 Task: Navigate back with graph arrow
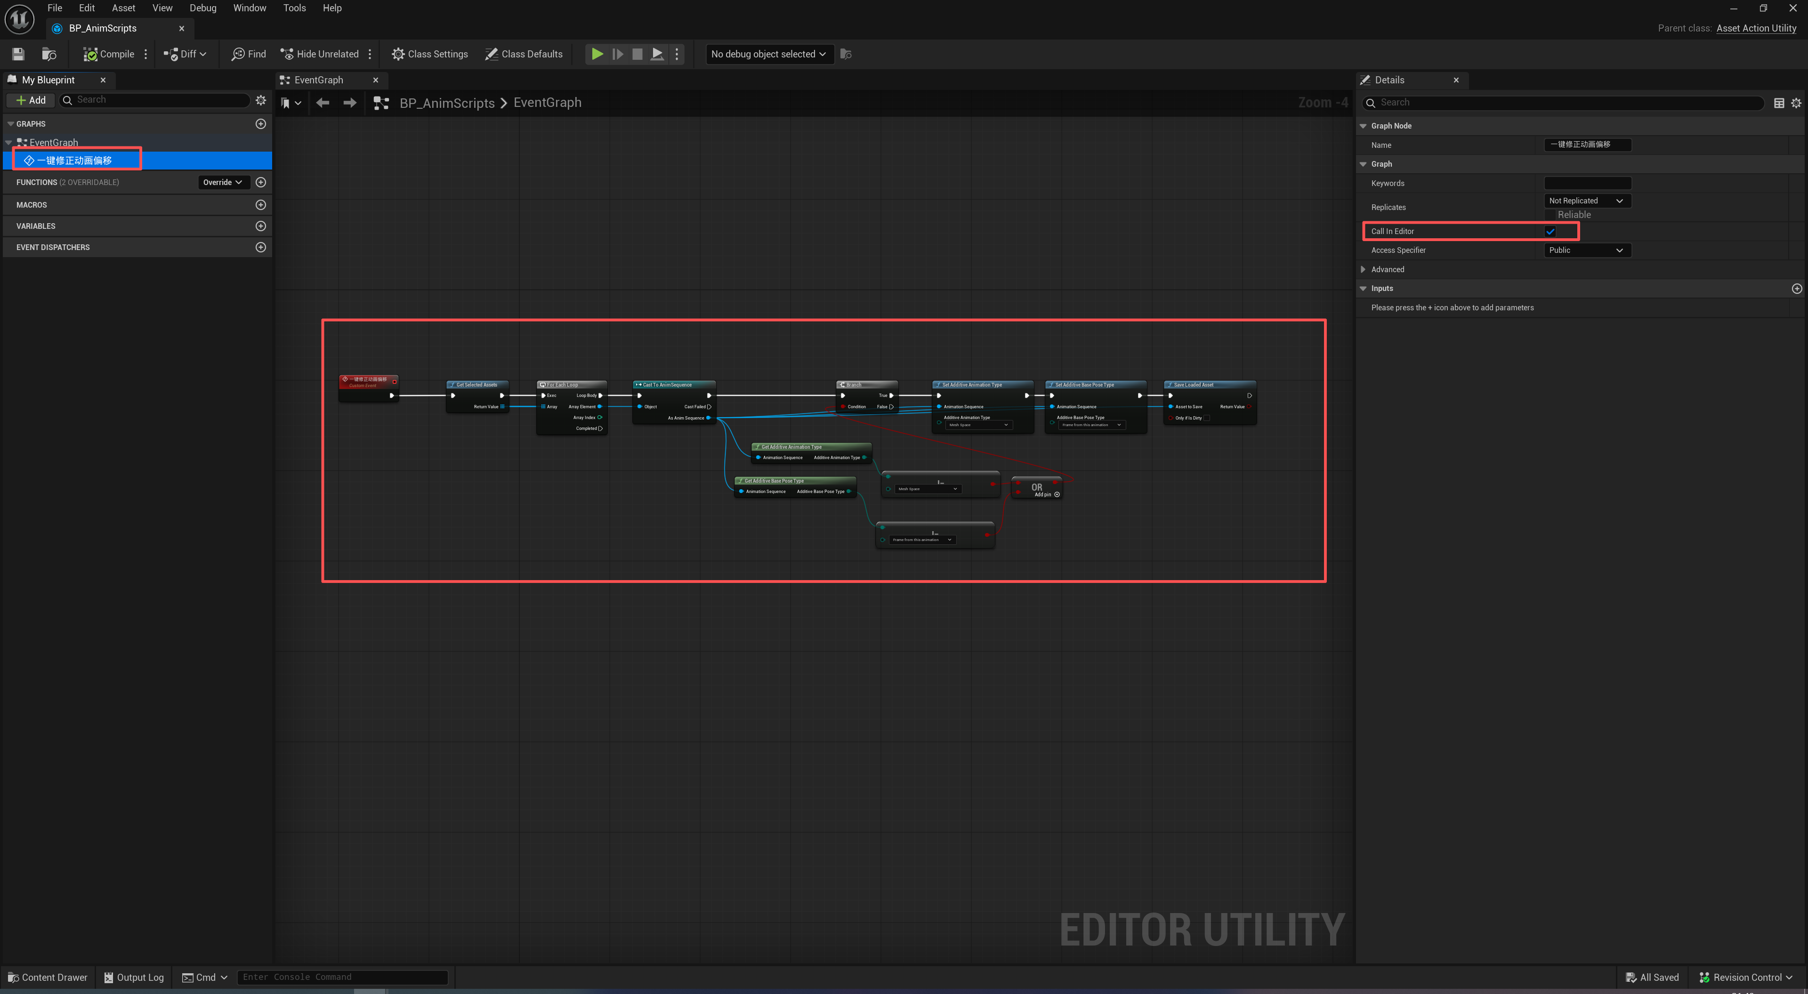323,103
